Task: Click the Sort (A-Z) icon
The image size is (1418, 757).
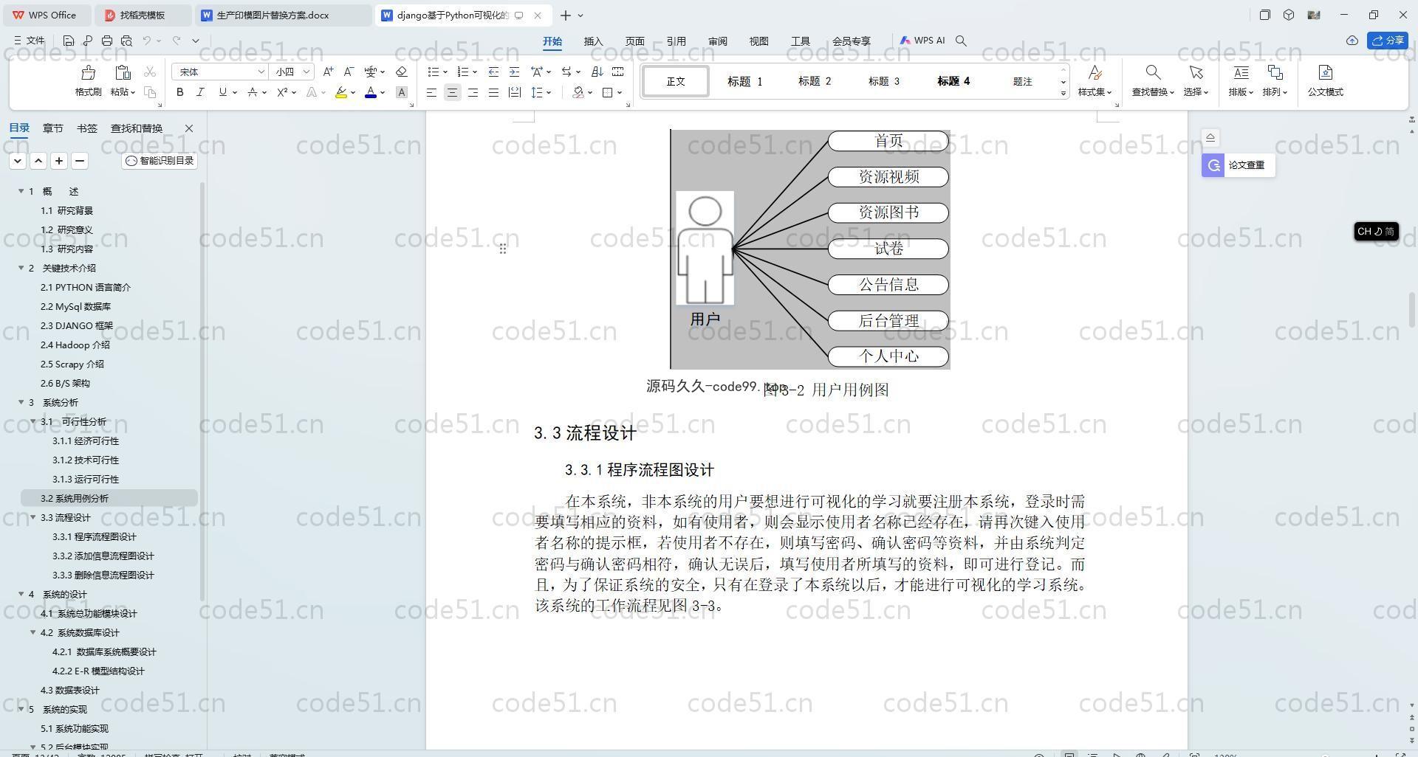Action: coord(597,72)
